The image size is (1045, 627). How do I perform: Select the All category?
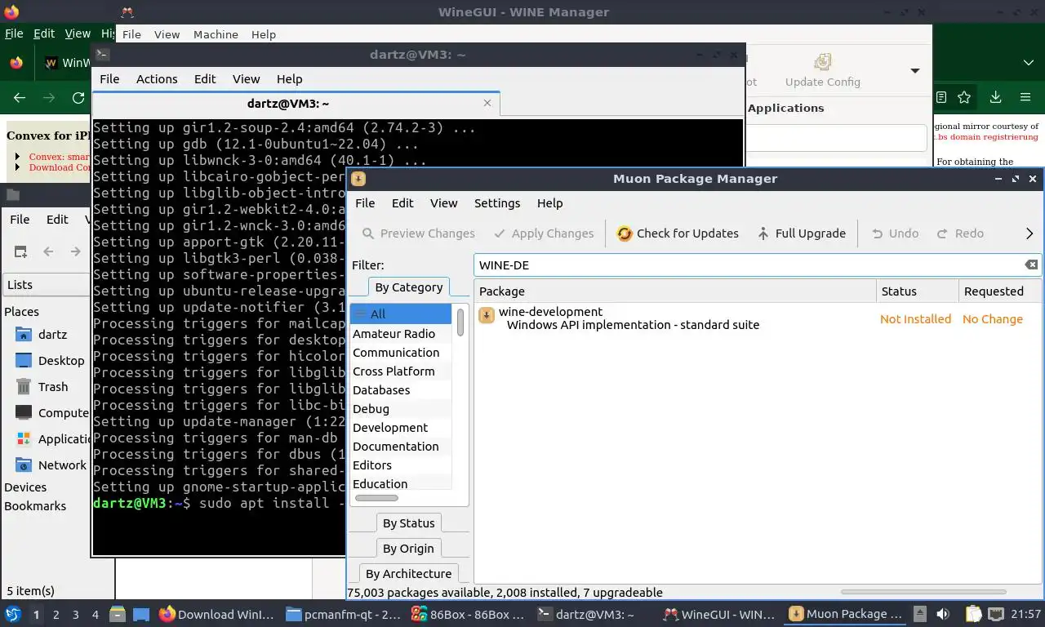400,314
